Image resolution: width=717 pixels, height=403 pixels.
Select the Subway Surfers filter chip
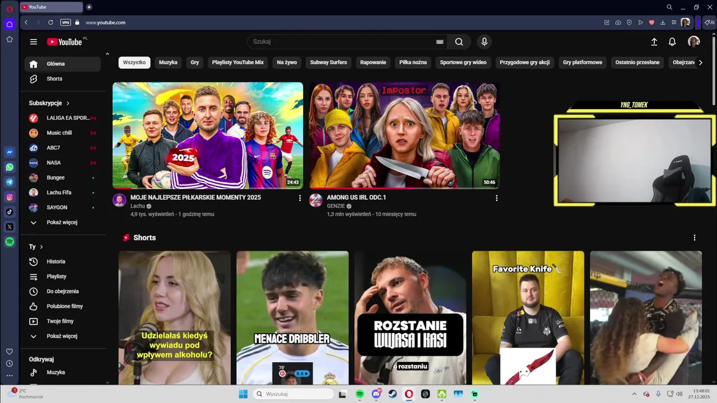coord(329,63)
